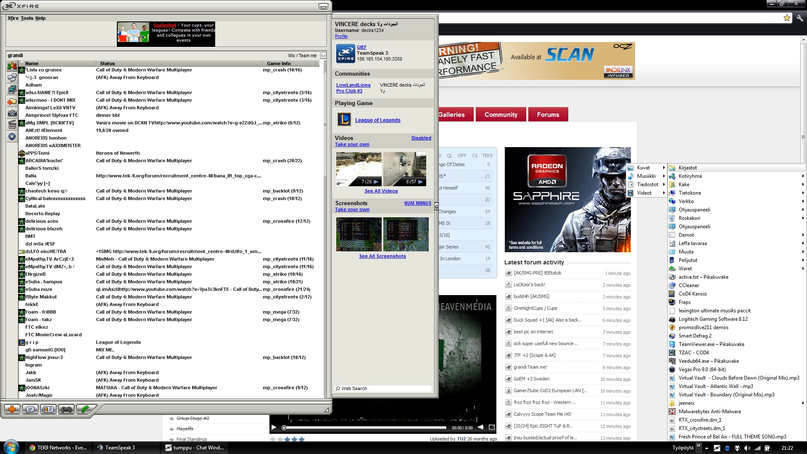Click See All Videos link

(x=381, y=191)
